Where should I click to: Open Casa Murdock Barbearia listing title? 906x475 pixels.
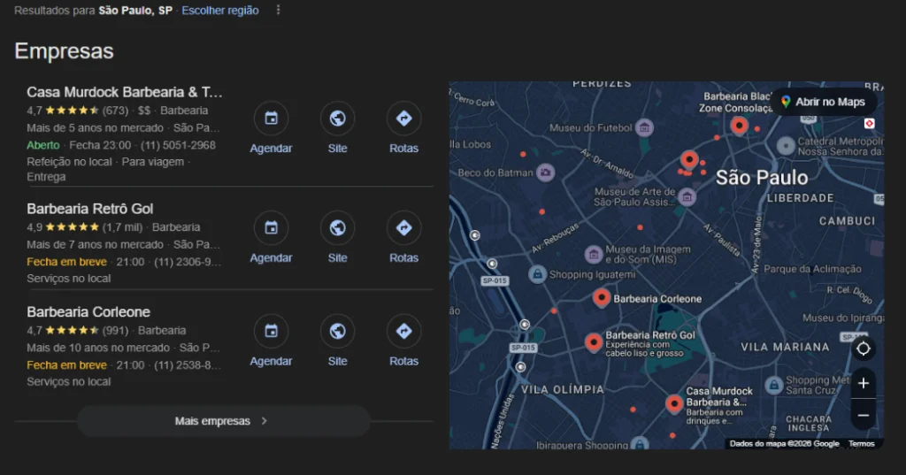[x=124, y=92]
